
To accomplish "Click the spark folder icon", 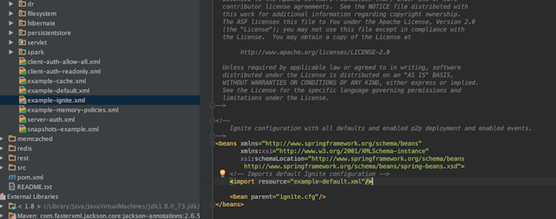I will pos(22,52).
